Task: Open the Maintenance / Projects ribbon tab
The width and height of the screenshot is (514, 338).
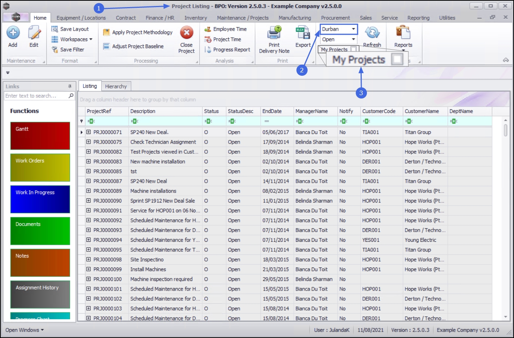Action: tap(243, 18)
